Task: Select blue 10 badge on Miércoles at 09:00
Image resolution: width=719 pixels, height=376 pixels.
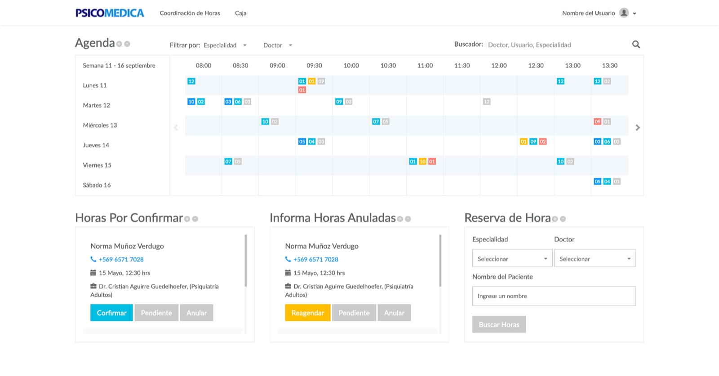Action: pos(265,122)
